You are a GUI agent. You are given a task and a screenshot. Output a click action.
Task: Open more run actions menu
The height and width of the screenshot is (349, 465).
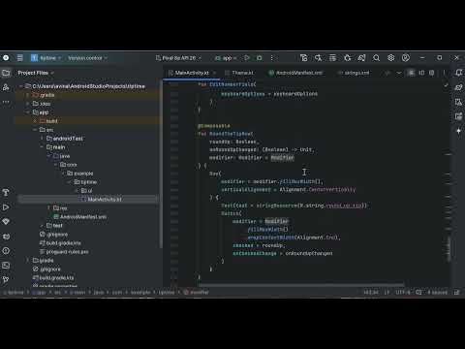(x=271, y=58)
